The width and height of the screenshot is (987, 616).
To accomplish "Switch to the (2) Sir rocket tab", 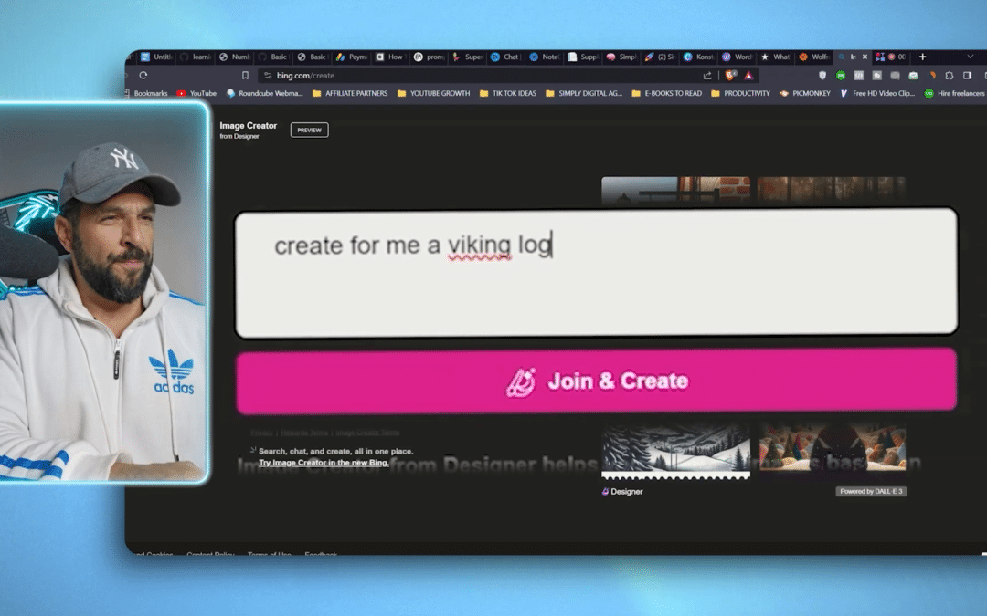I will [x=661, y=57].
